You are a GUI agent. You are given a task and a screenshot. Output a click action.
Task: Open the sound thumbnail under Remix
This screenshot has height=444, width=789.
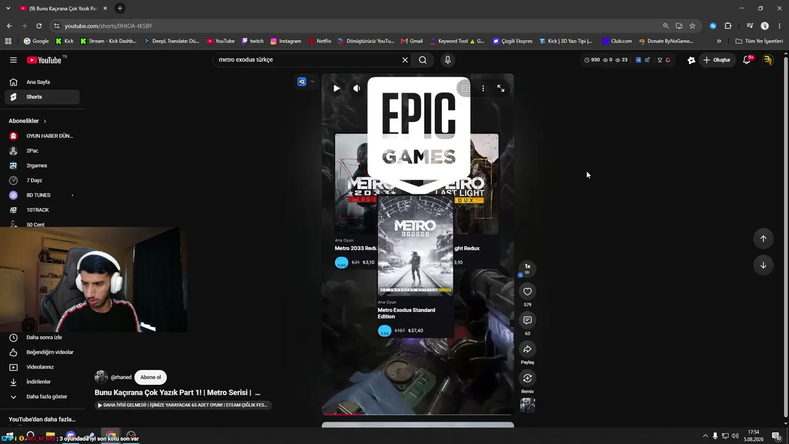527,405
